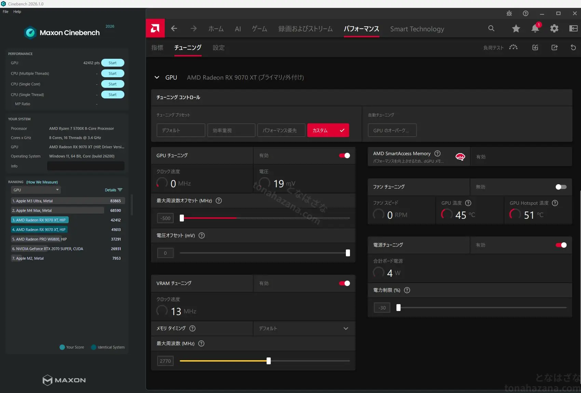Open the notifications bell
Viewport: 581px width, 393px height.
click(535, 28)
